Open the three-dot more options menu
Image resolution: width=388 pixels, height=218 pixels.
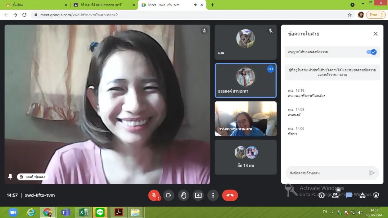click(213, 195)
